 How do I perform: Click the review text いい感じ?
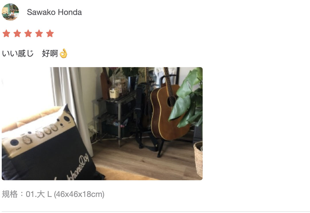pos(18,53)
